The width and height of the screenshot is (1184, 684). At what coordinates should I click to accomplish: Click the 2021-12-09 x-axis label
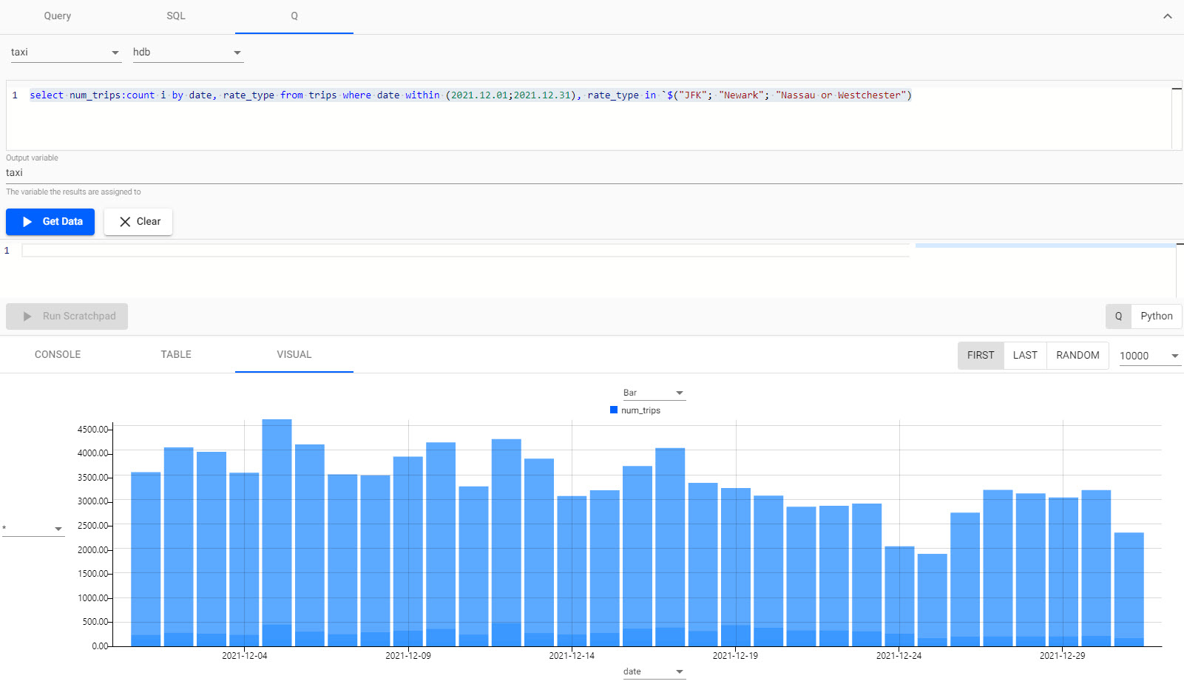(408, 656)
